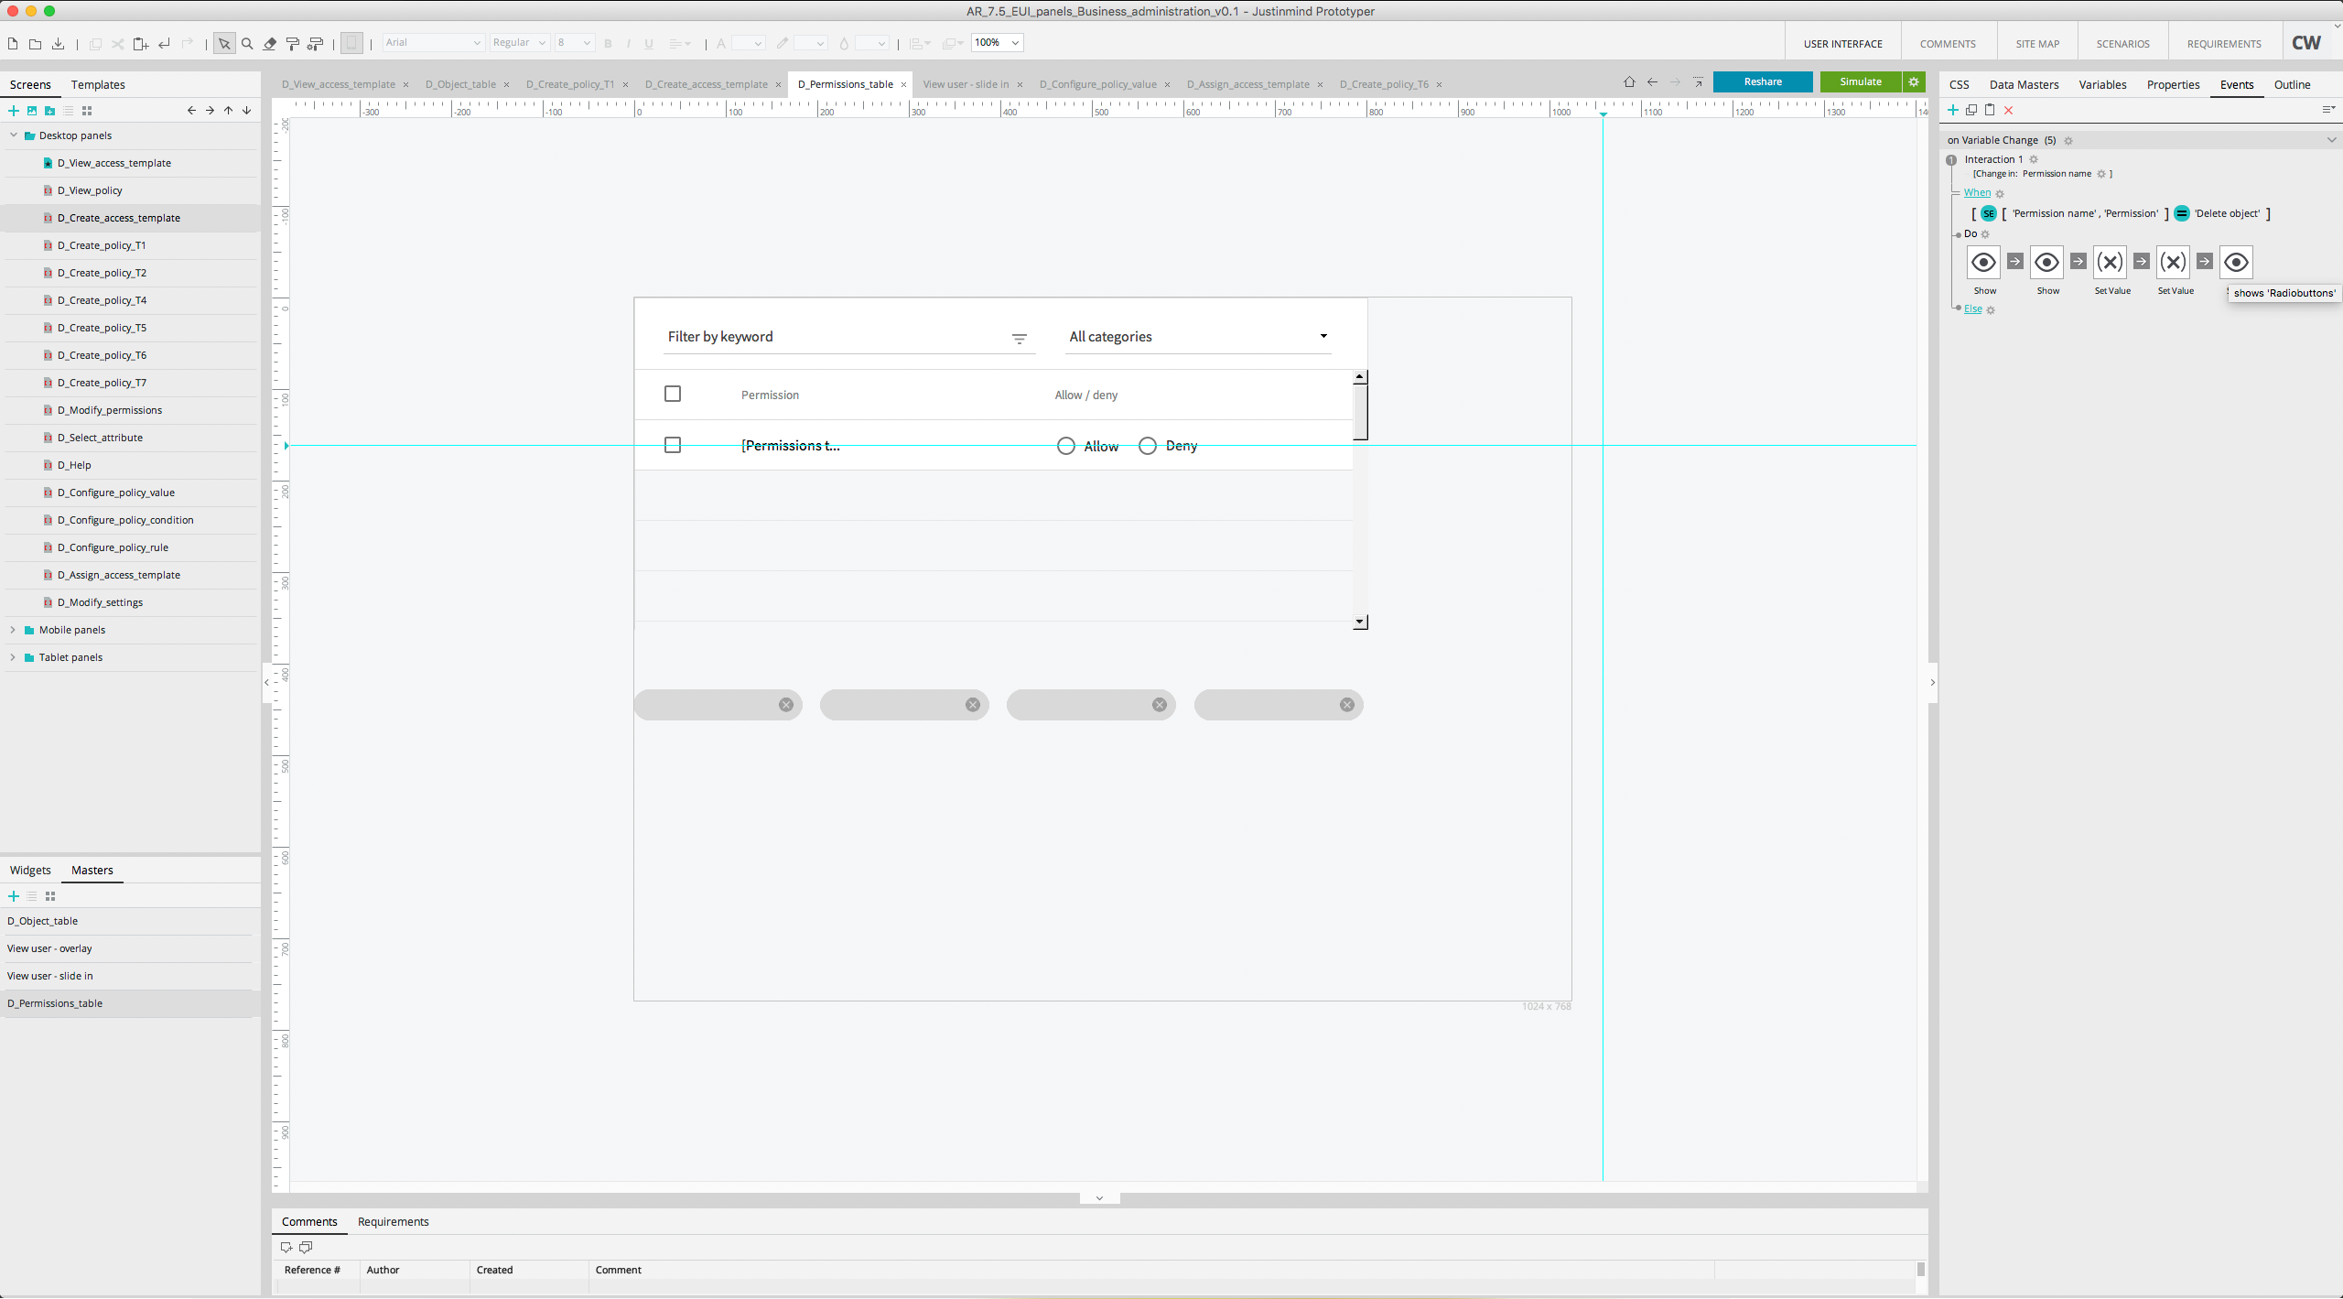Expand the Mobile panels folder

[x=13, y=630]
